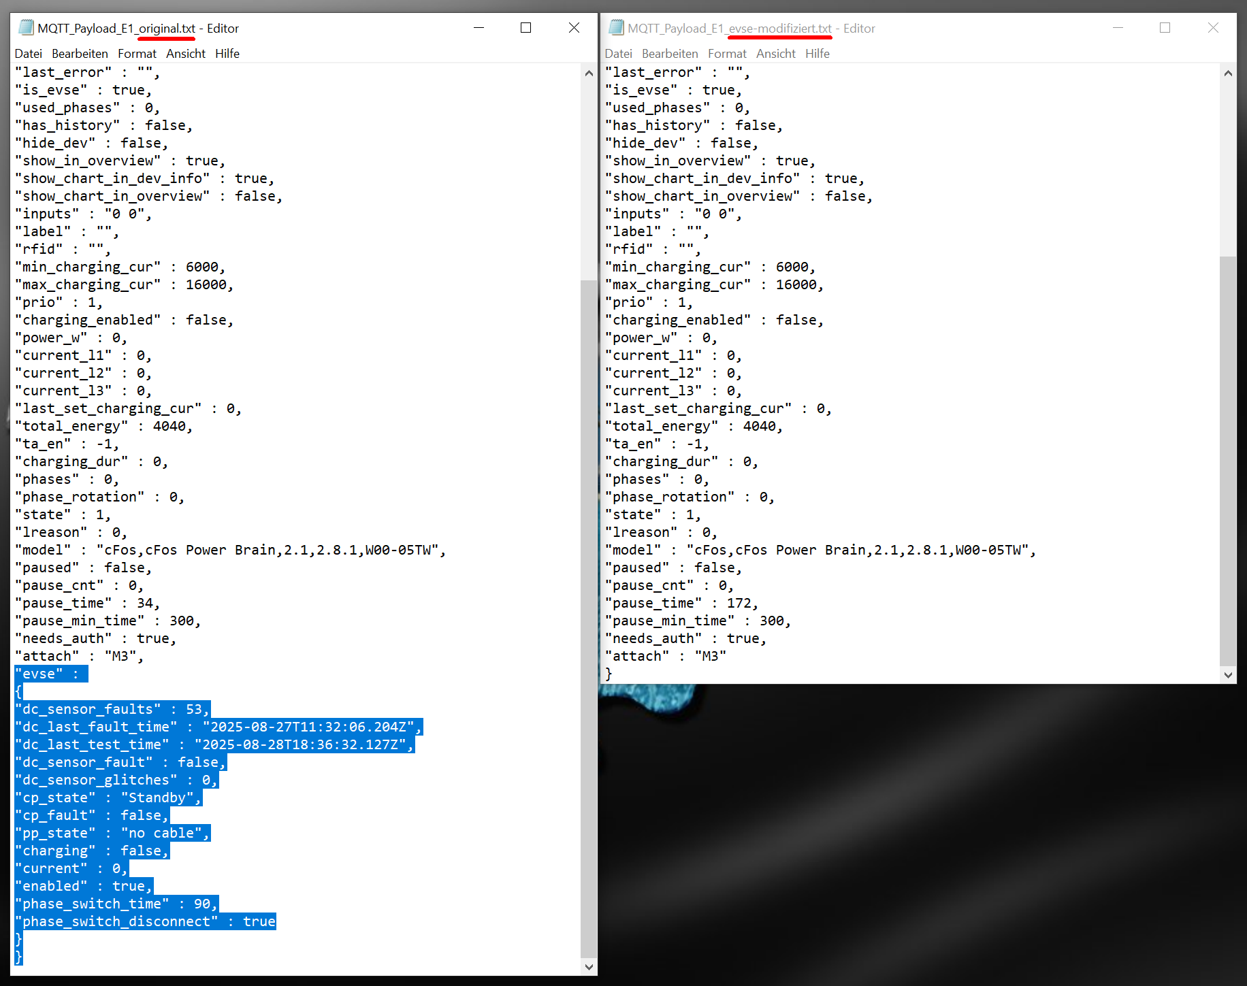Close the original.txt editor window

574,28
